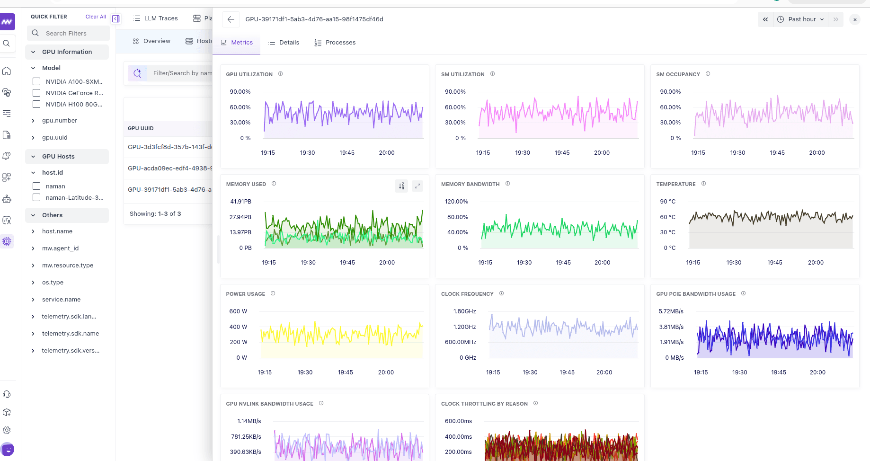Viewport: 870px width, 461px height.
Task: Click the GPU UUID column header
Action: tap(141, 129)
